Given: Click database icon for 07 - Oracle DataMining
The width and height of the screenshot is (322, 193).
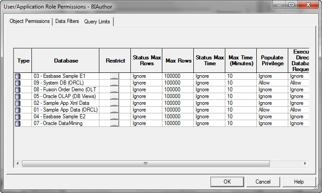Looking at the screenshot, I should click(18, 123).
